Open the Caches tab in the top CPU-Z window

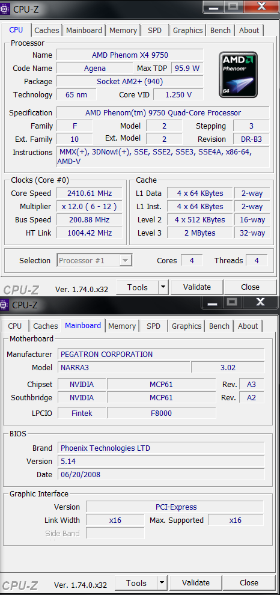pos(47,31)
